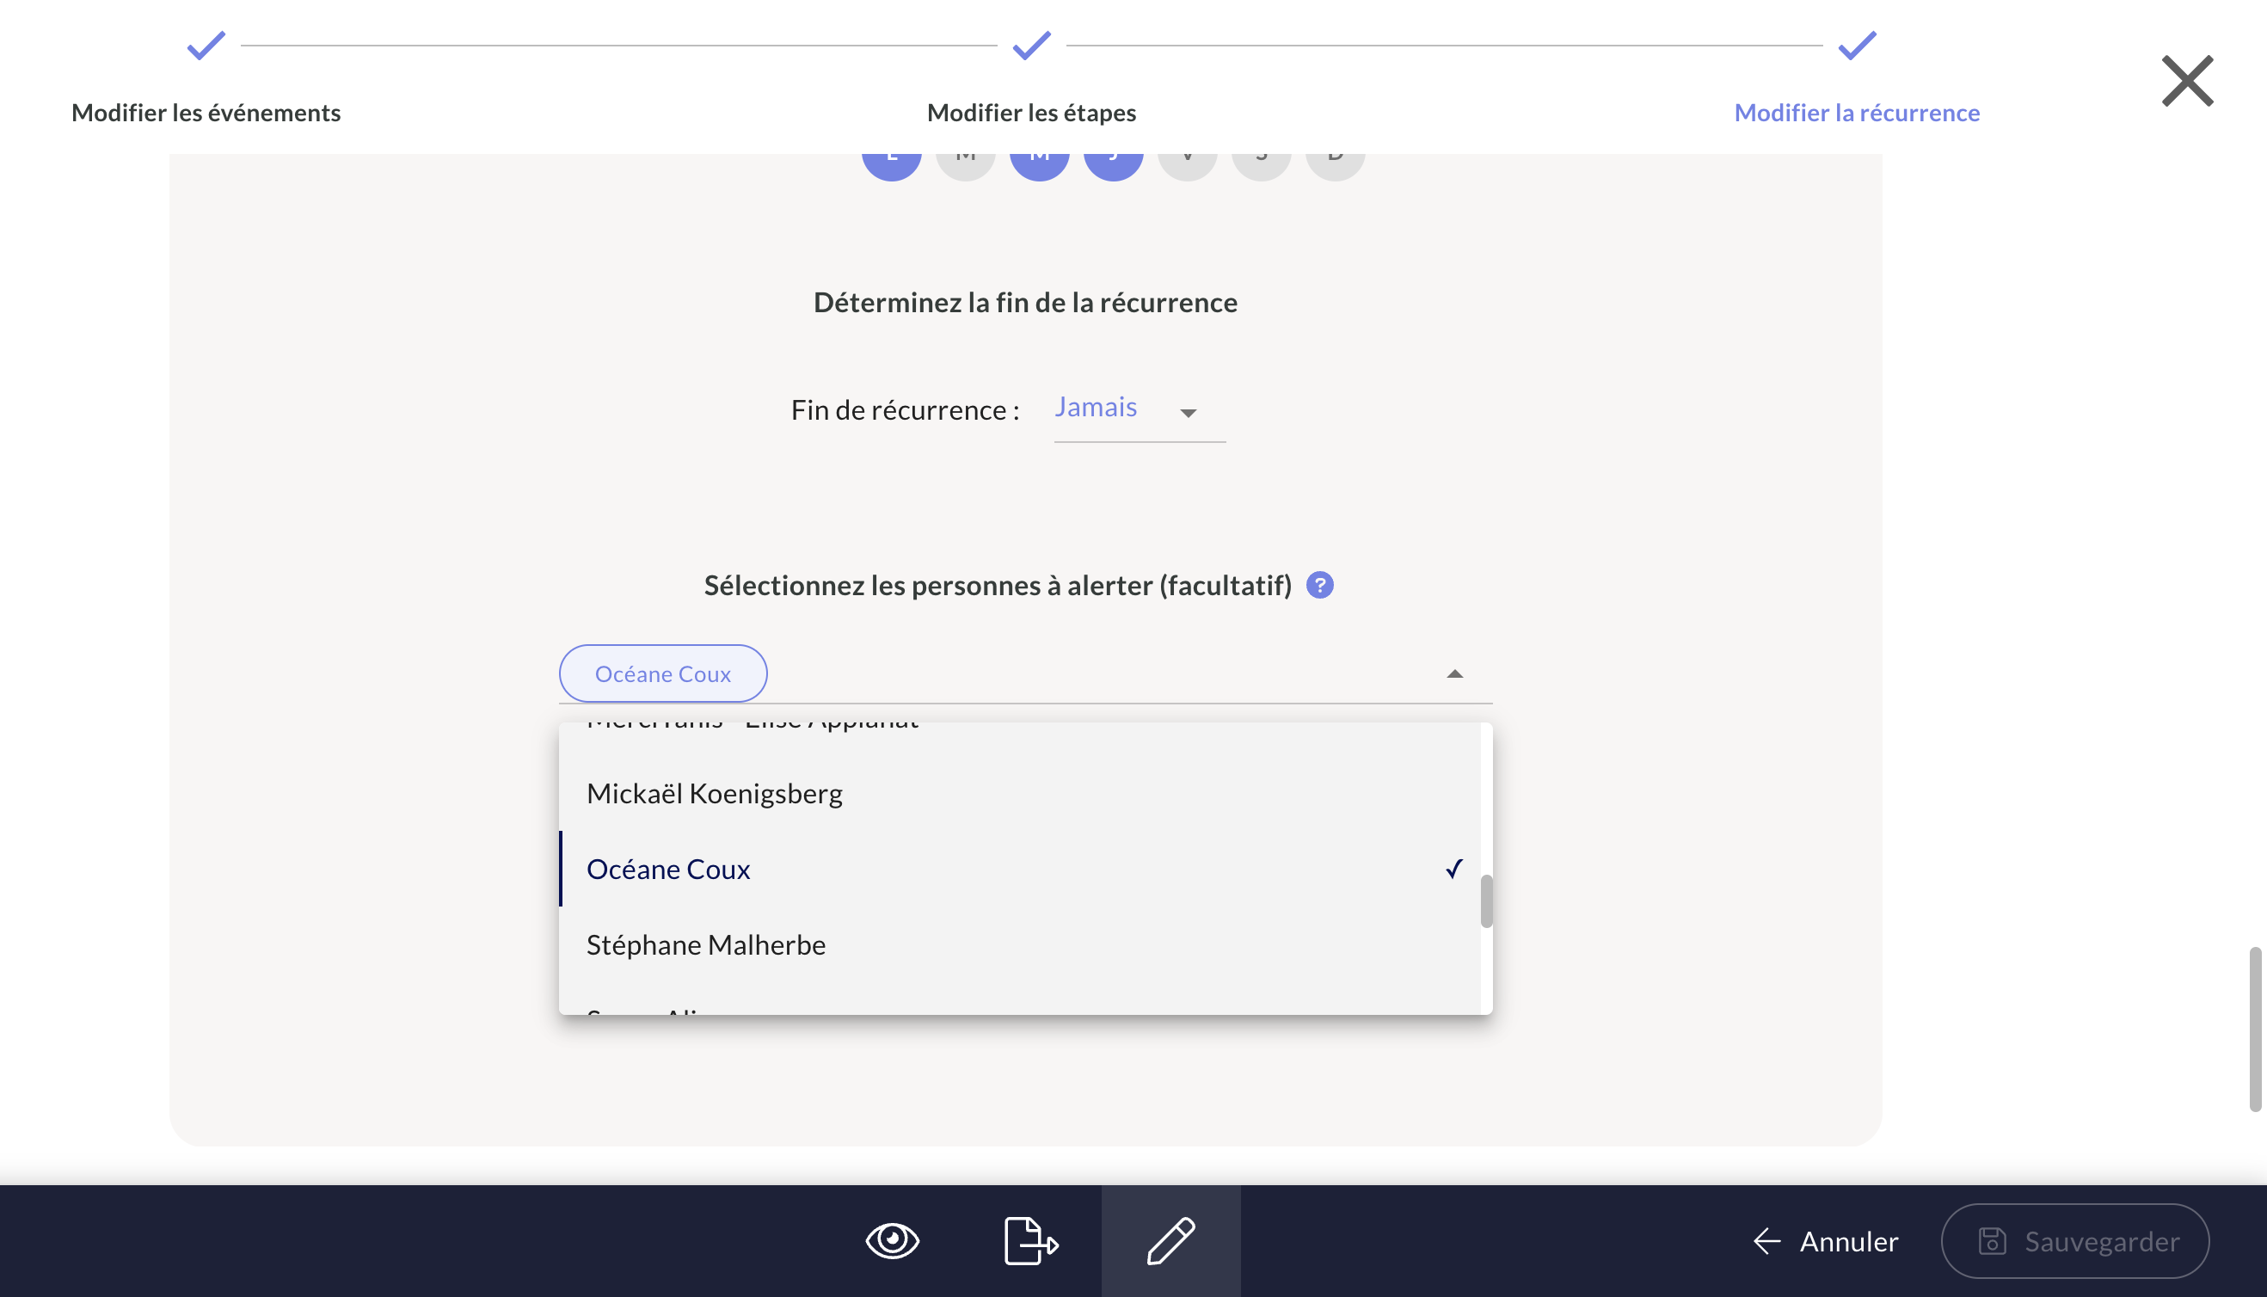Click the dropdown list scrollbar thumb
Screen dimensions: 2267x1297
pyautogui.click(x=1486, y=901)
